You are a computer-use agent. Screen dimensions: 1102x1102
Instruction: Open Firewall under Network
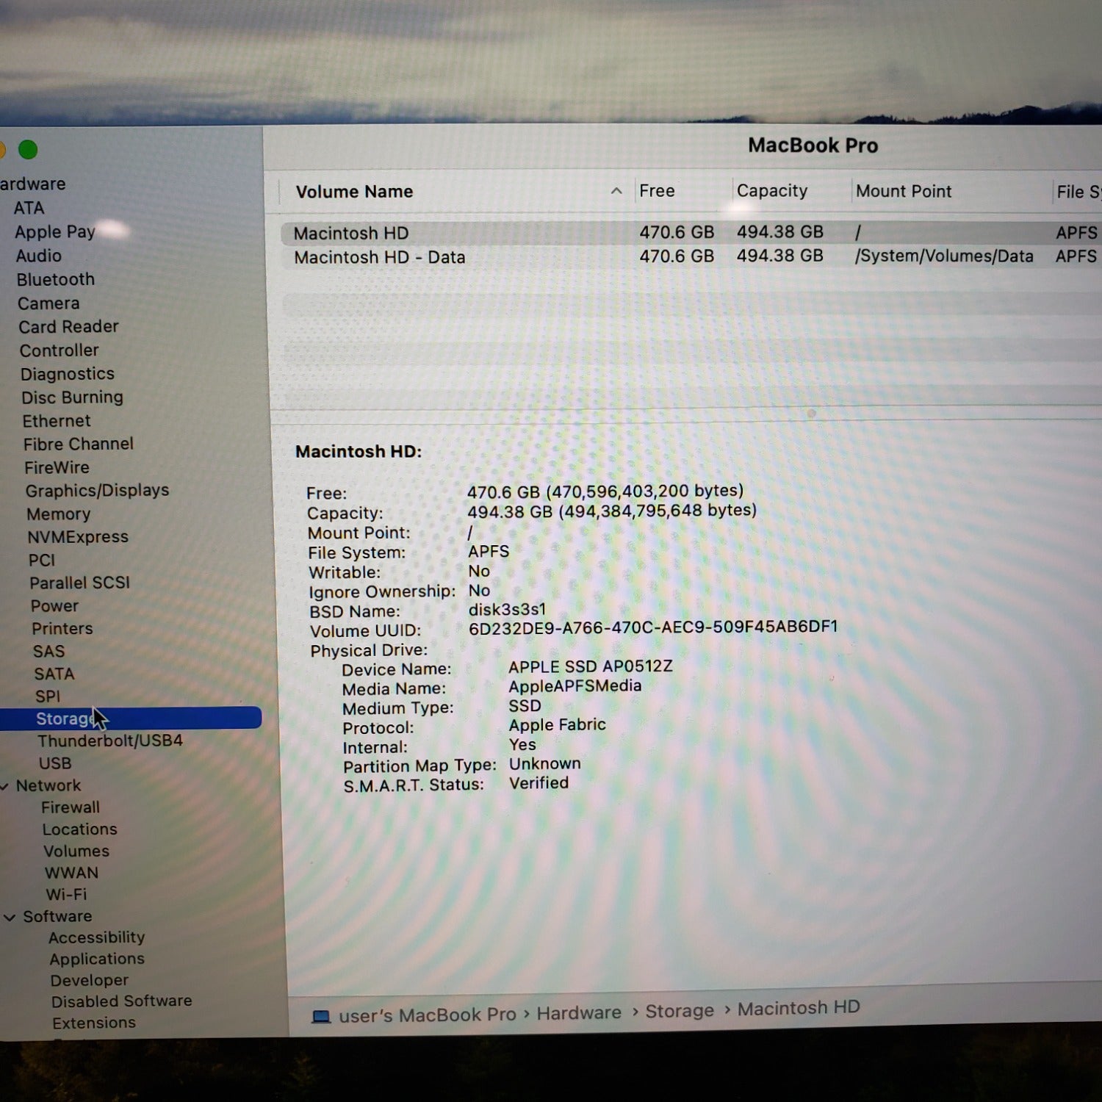coord(71,807)
